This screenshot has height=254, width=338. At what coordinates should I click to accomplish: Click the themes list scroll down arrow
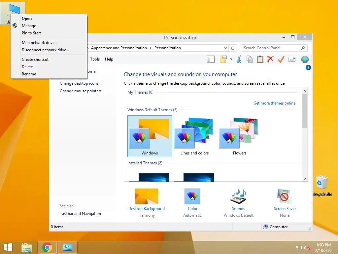(x=305, y=179)
